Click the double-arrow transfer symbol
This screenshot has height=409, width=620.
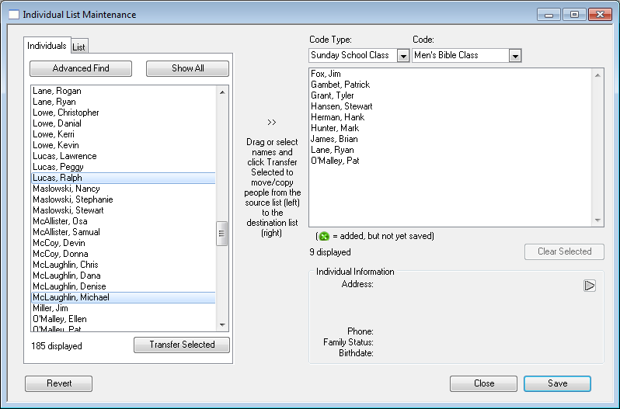click(271, 122)
